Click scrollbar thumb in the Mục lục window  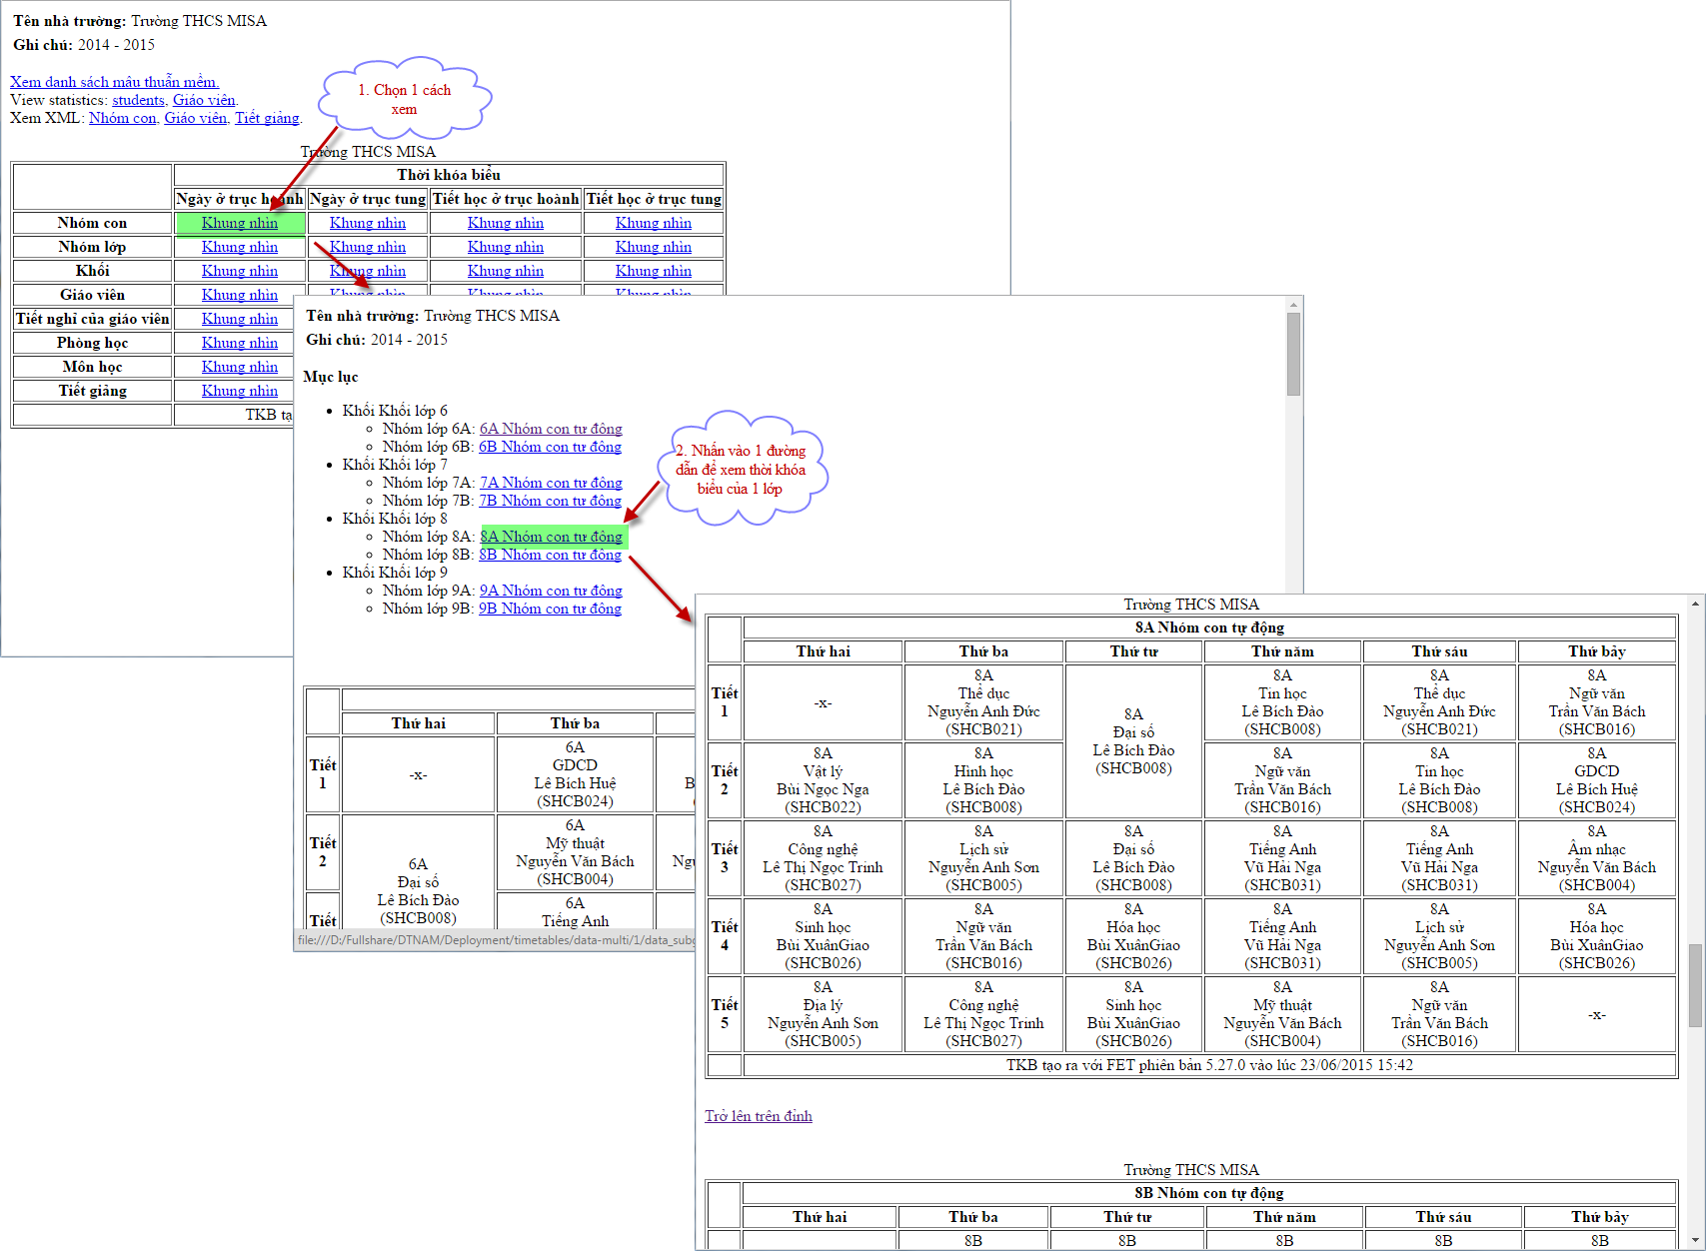pyautogui.click(x=1293, y=355)
